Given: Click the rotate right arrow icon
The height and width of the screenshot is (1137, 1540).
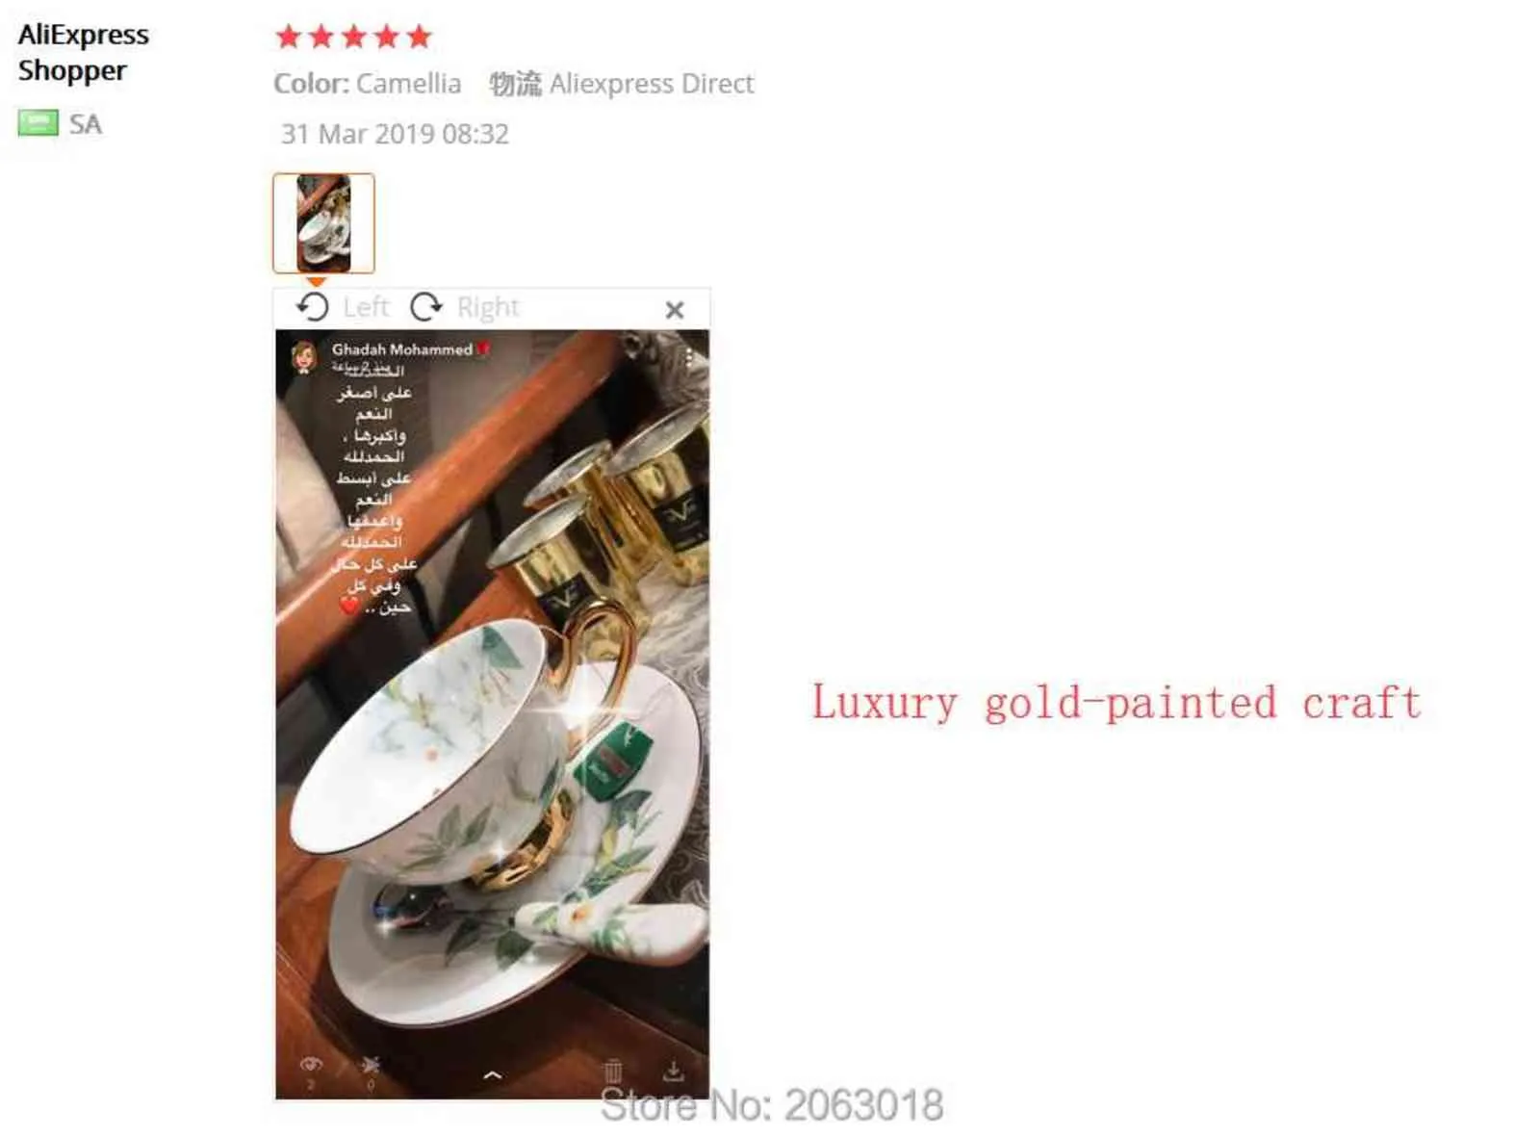Looking at the screenshot, I should point(425,307).
